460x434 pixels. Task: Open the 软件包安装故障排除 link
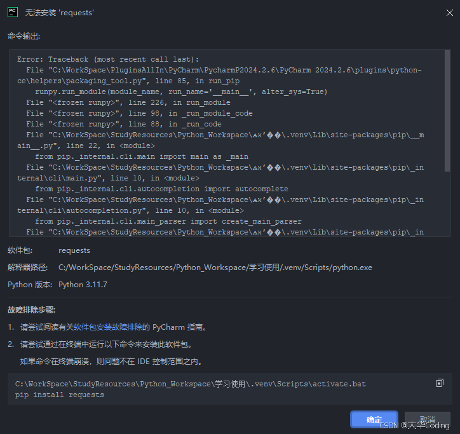pyautogui.click(x=107, y=327)
